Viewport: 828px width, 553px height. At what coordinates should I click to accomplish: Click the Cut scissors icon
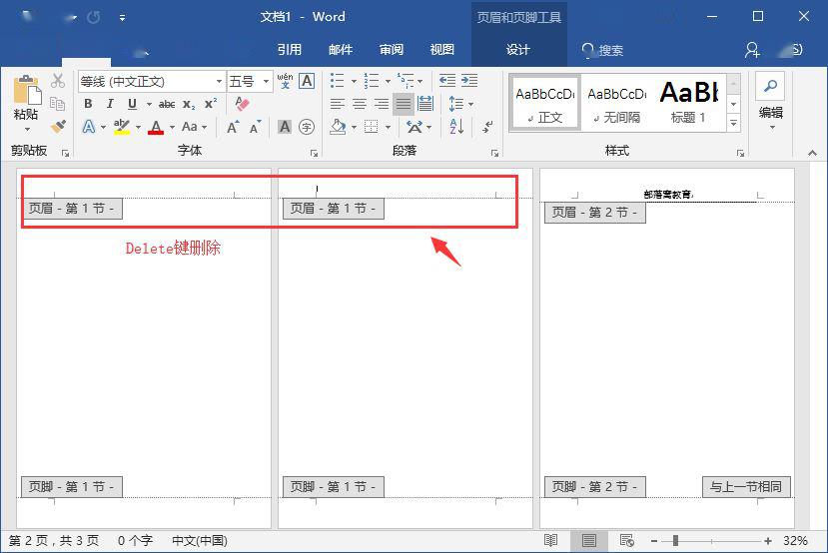tap(58, 81)
